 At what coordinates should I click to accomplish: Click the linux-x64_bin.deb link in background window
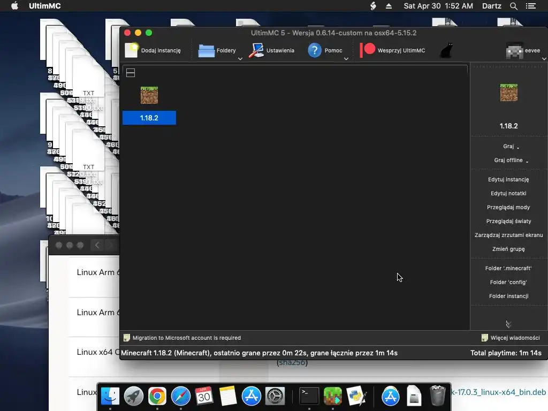click(498, 392)
